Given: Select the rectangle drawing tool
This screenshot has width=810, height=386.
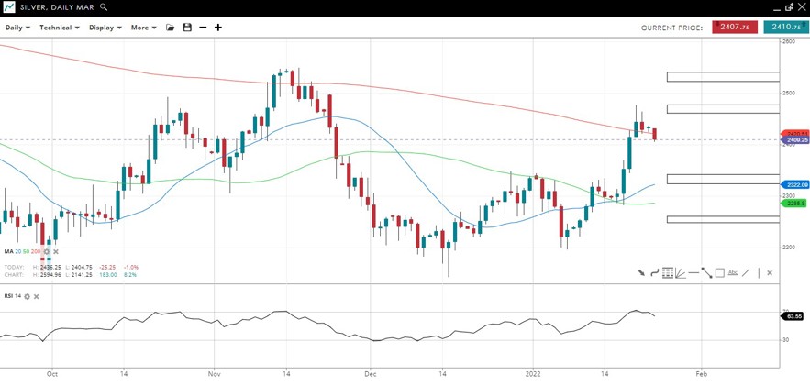Looking at the screenshot, I should [719, 272].
